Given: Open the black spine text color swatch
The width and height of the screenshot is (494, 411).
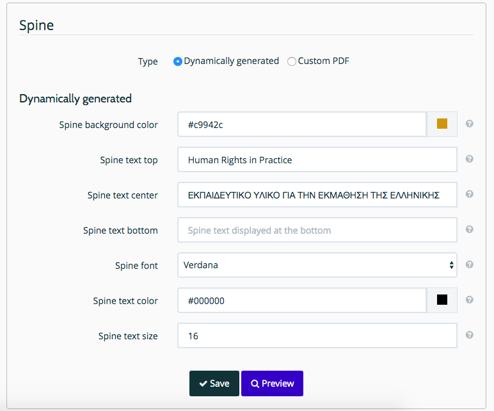Looking at the screenshot, I should (442, 300).
